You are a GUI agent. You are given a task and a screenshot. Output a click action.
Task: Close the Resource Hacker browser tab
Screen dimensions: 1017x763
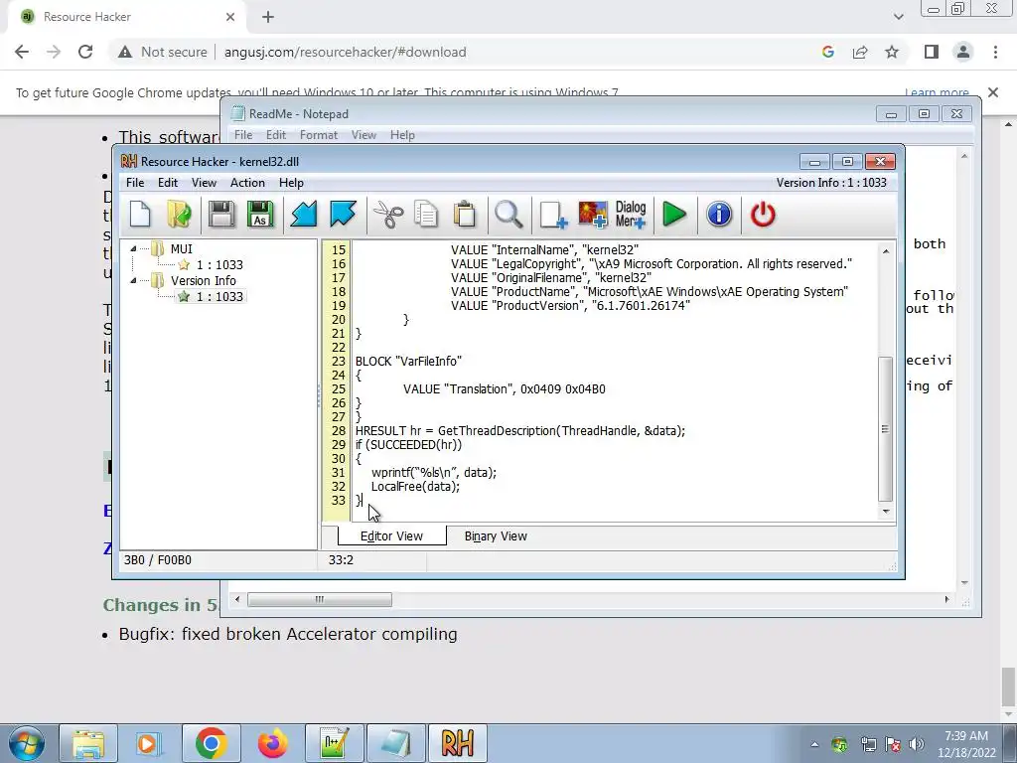(230, 17)
